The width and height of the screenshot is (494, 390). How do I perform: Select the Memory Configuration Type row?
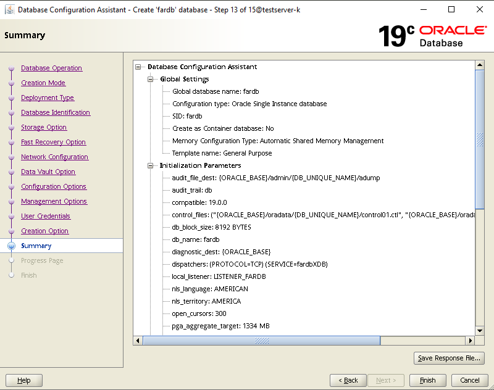tap(278, 141)
